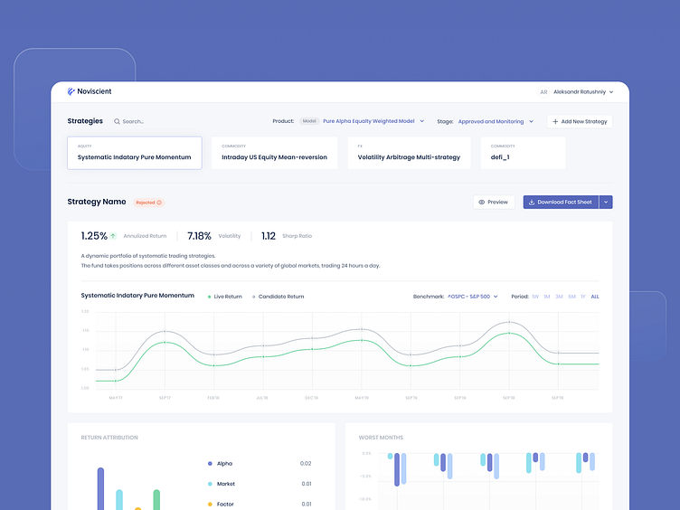Click the search magnifier icon
Screen dimensions: 680x510
pyautogui.click(x=117, y=121)
